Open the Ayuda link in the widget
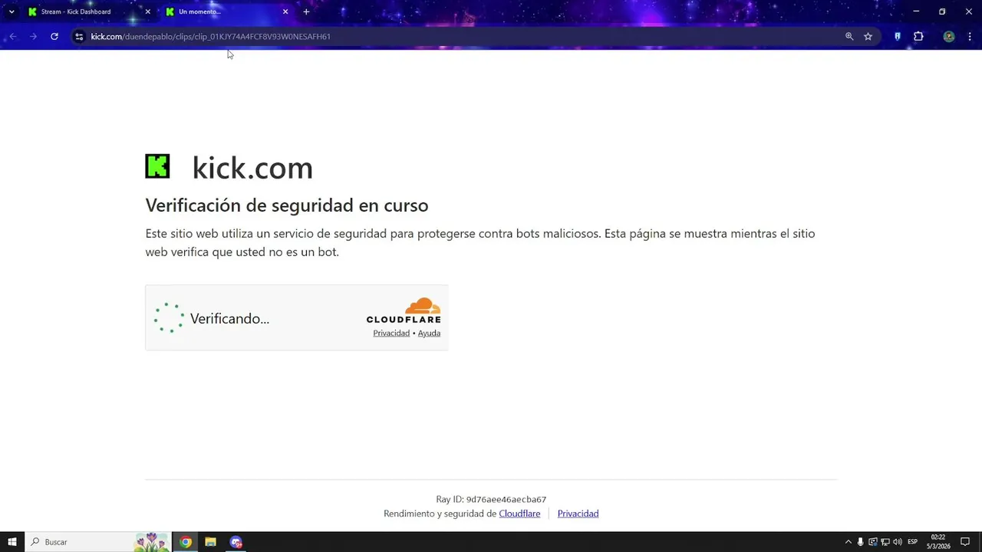The width and height of the screenshot is (982, 552). tap(429, 333)
